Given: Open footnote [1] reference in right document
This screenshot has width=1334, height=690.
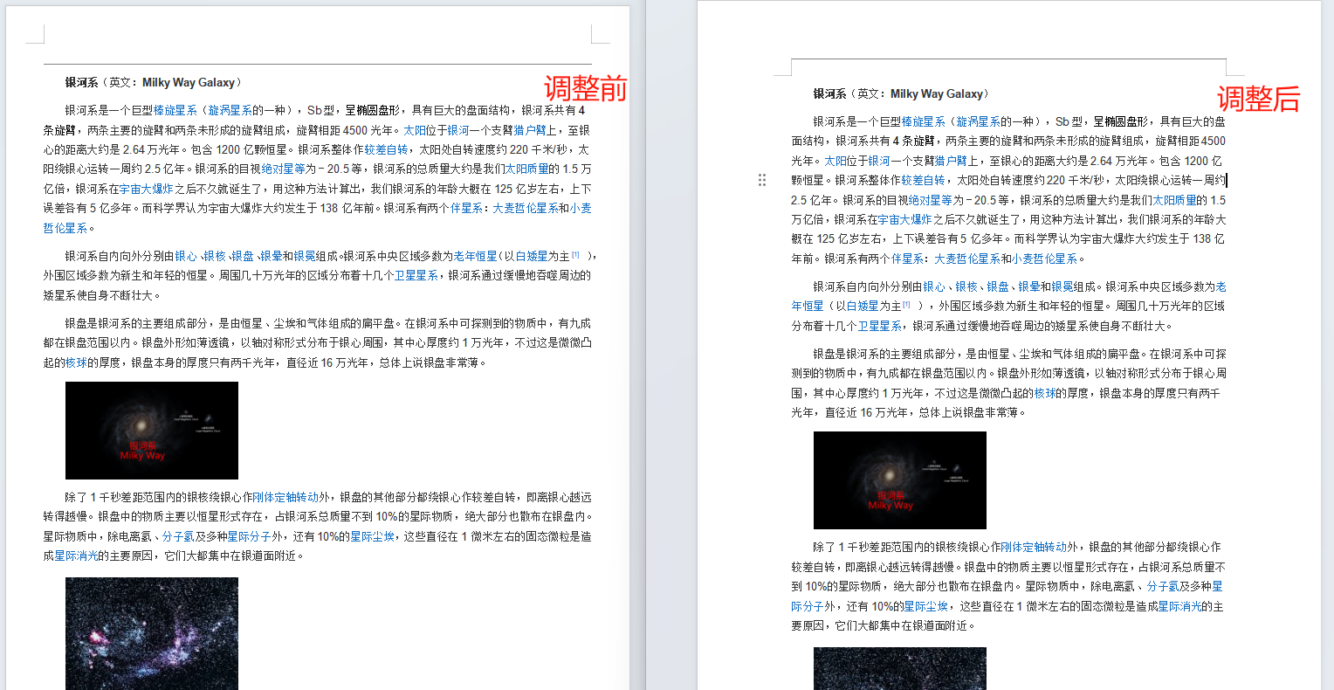Looking at the screenshot, I should point(906,304).
